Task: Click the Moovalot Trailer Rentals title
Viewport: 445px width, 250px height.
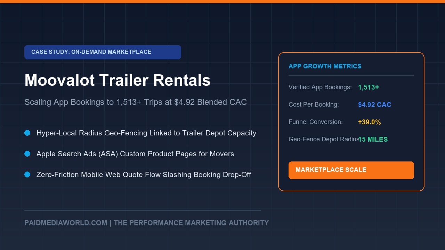Action: (x=118, y=80)
